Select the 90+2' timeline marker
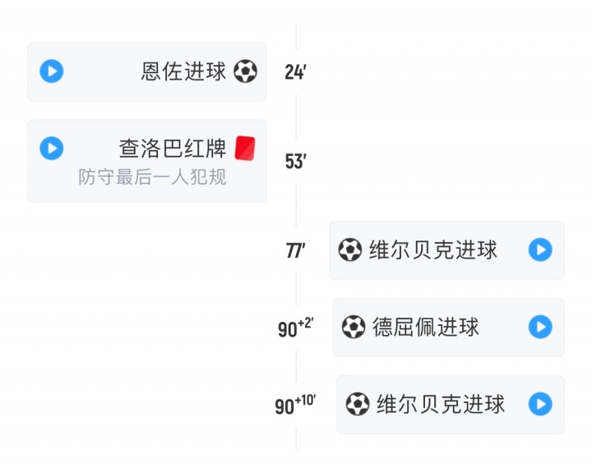Viewport: 592px width, 467px height. click(x=295, y=328)
